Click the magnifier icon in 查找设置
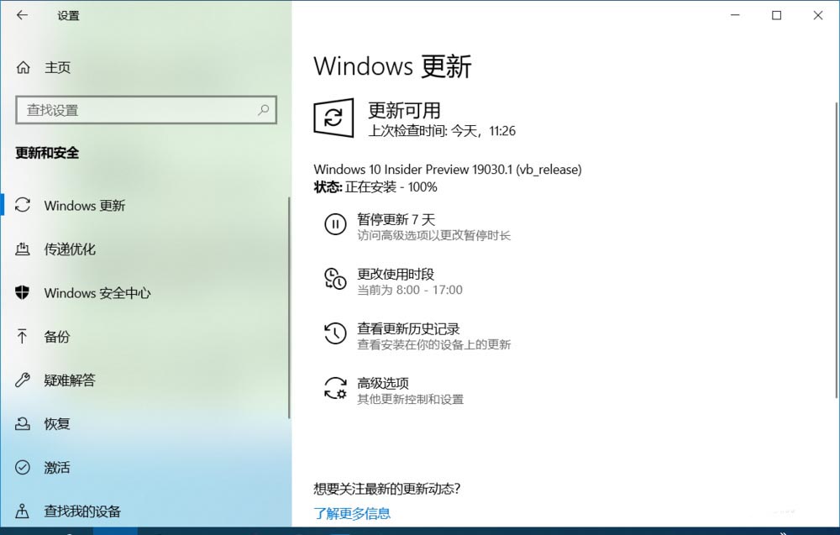Image resolution: width=840 pixels, height=535 pixels. tap(263, 110)
